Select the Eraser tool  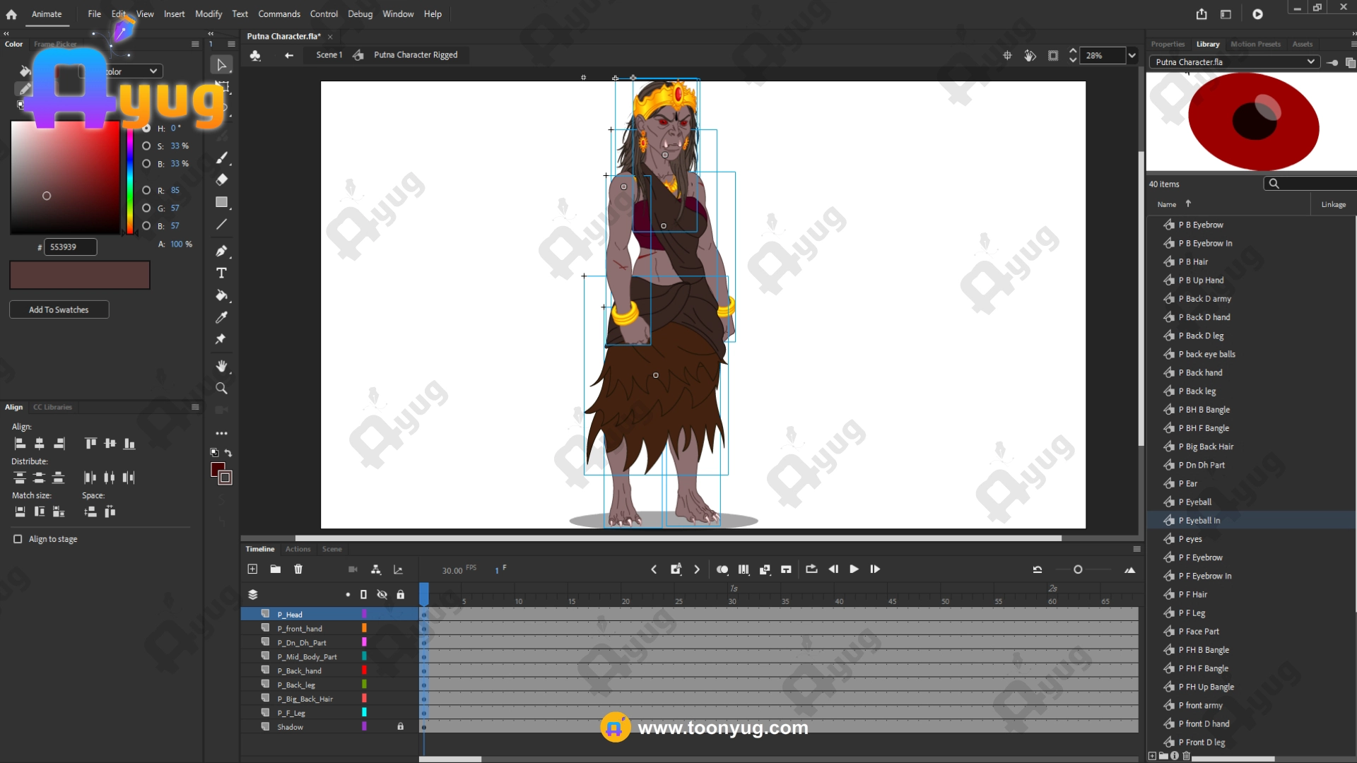[221, 179]
